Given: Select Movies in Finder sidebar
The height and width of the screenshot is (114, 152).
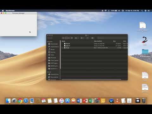Looking at the screenshot, I should [x=52, y=52].
